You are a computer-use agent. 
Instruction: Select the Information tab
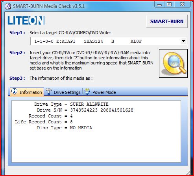[x=27, y=92]
